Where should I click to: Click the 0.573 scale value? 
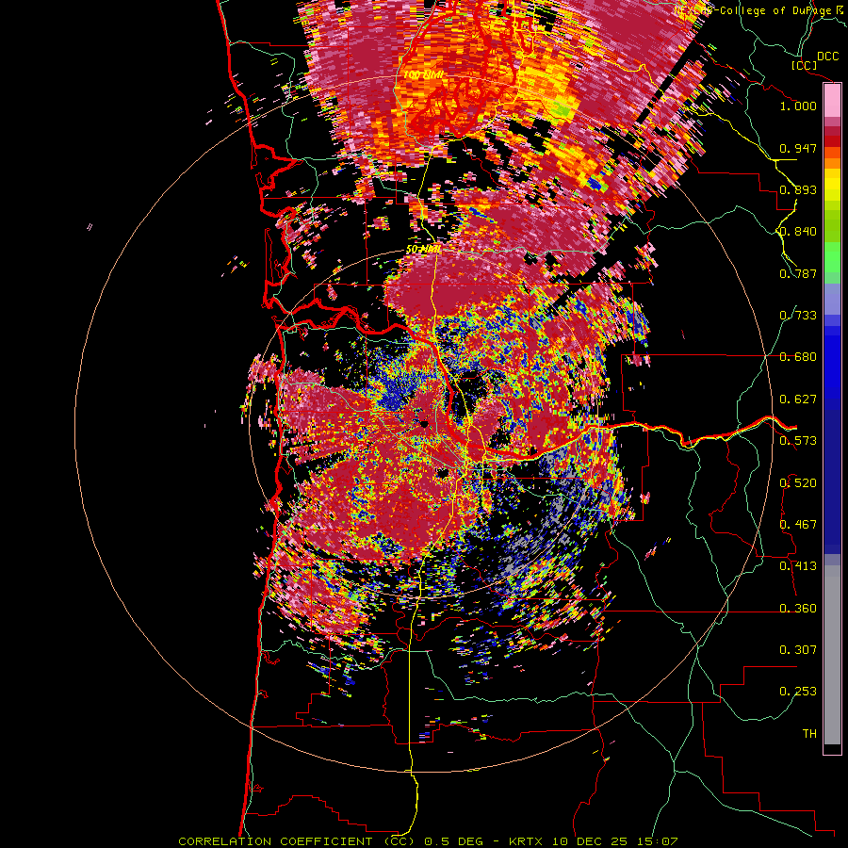click(x=798, y=441)
